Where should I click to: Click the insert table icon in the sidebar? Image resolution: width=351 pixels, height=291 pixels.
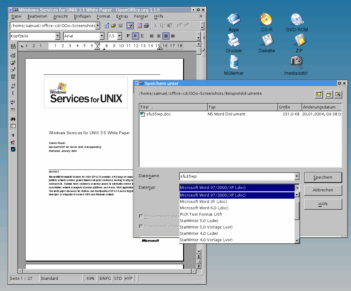13,46
